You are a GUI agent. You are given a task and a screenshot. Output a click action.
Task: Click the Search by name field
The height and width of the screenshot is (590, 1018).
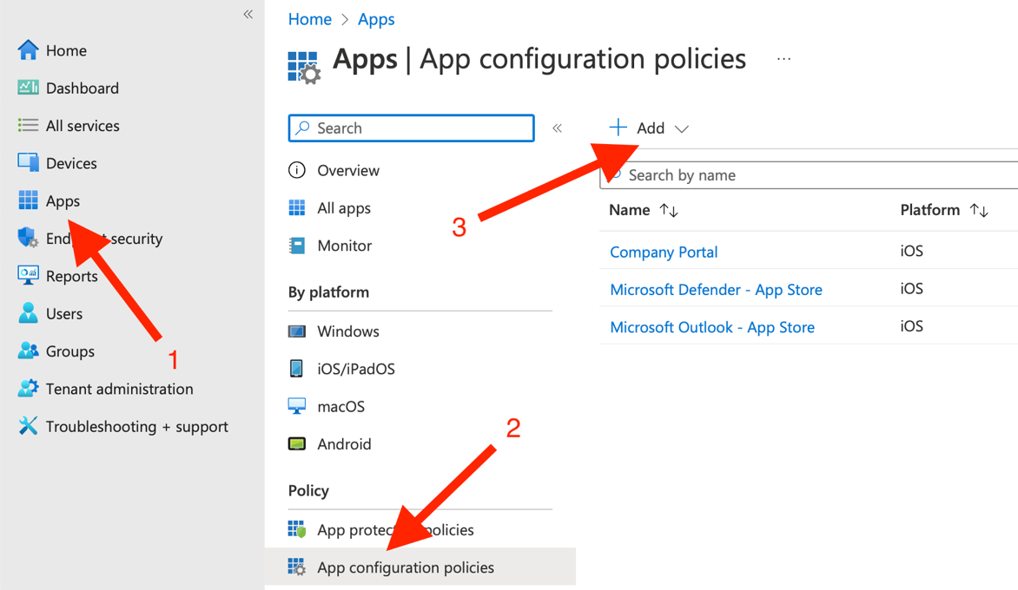809,175
